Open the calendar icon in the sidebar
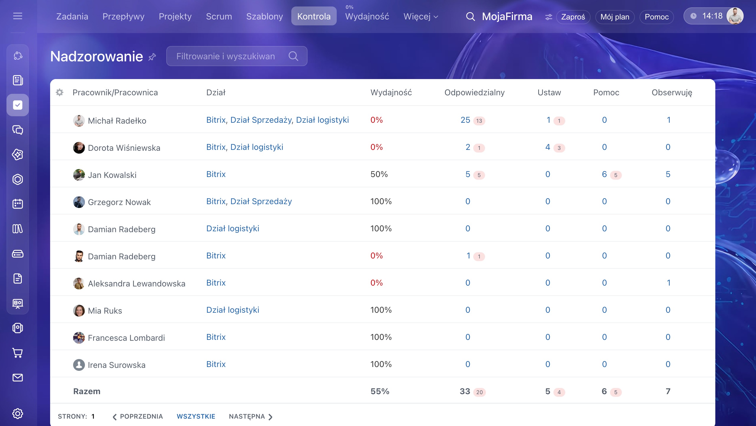Image resolution: width=756 pixels, height=426 pixels. click(18, 204)
